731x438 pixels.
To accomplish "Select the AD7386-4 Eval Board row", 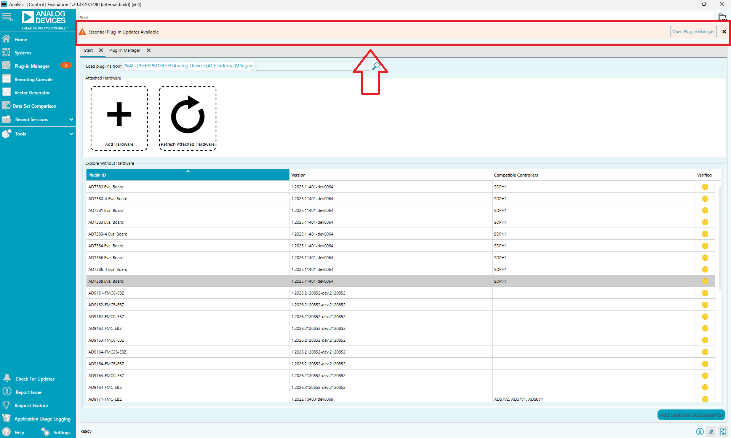I will (x=400, y=269).
